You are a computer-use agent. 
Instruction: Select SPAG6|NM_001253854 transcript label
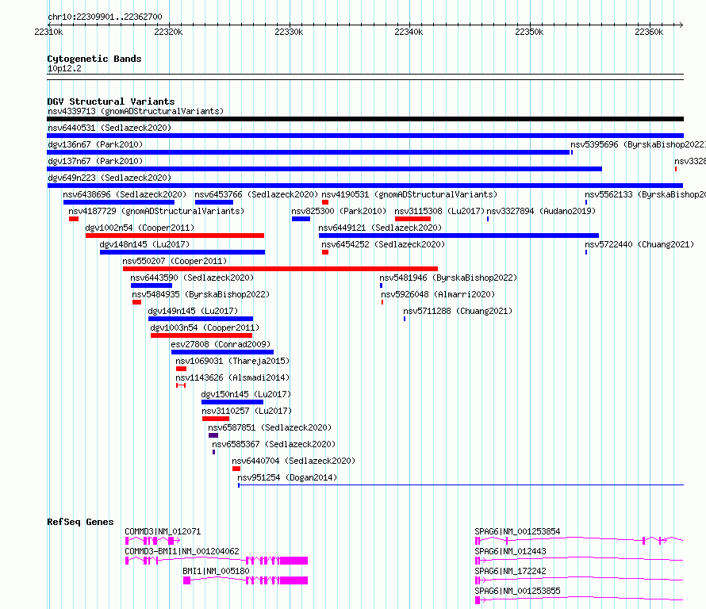517,531
